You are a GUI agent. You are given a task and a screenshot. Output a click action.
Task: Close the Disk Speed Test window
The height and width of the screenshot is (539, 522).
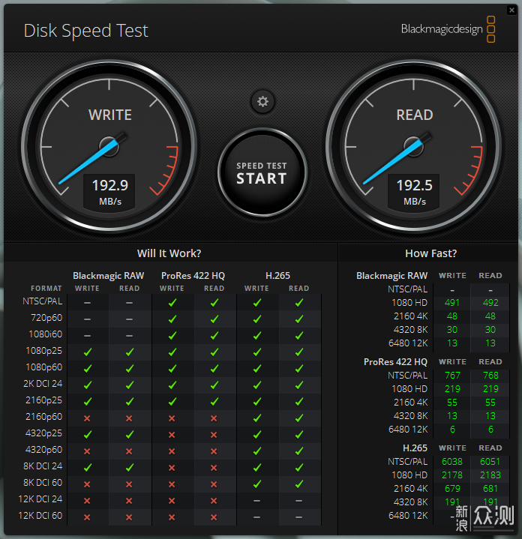pyautogui.click(x=511, y=10)
